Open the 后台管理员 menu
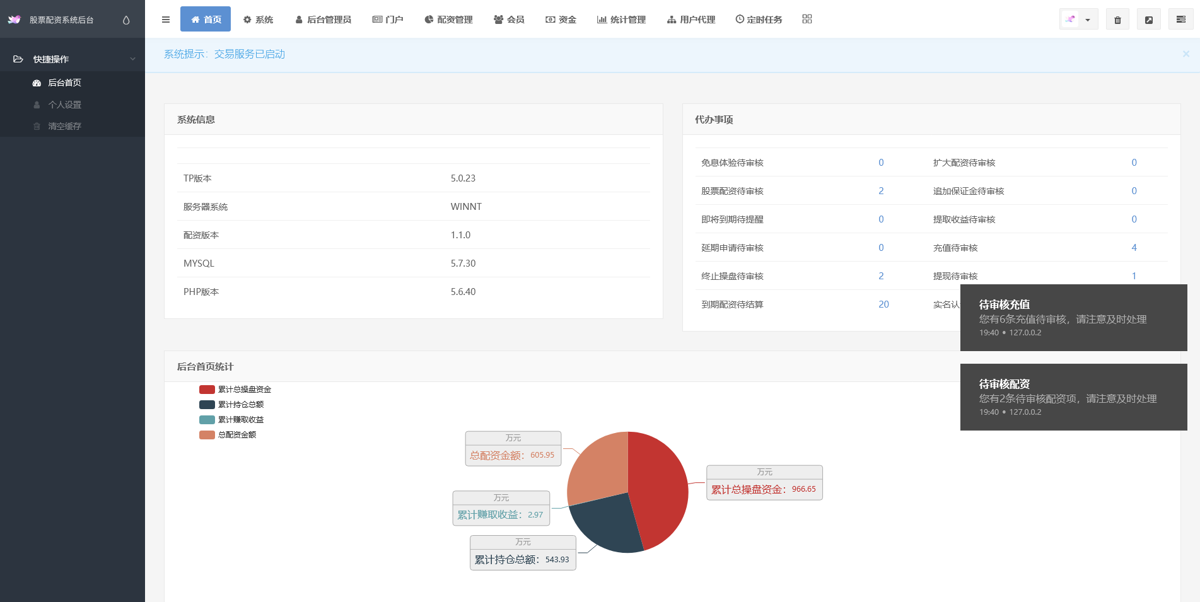The width and height of the screenshot is (1200, 602). [323, 20]
